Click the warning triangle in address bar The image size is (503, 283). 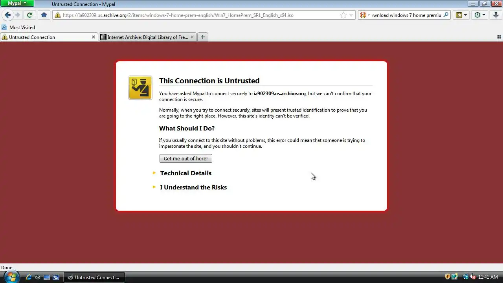58,15
